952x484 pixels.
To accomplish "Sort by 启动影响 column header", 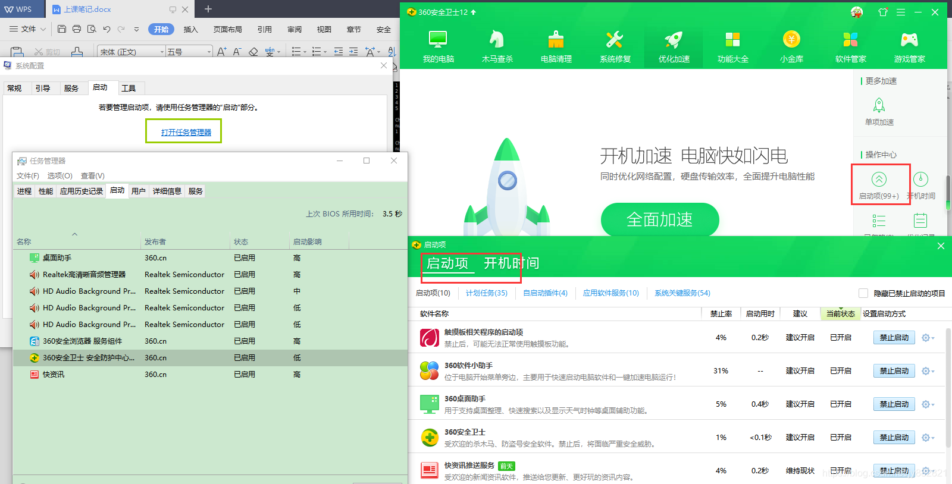I will pyautogui.click(x=319, y=242).
